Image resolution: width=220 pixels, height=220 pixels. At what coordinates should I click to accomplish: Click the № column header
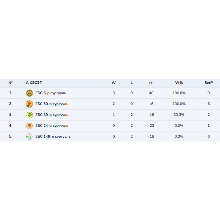point(11,83)
